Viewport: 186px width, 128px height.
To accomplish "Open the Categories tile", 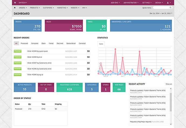I will [x=92, y=87].
